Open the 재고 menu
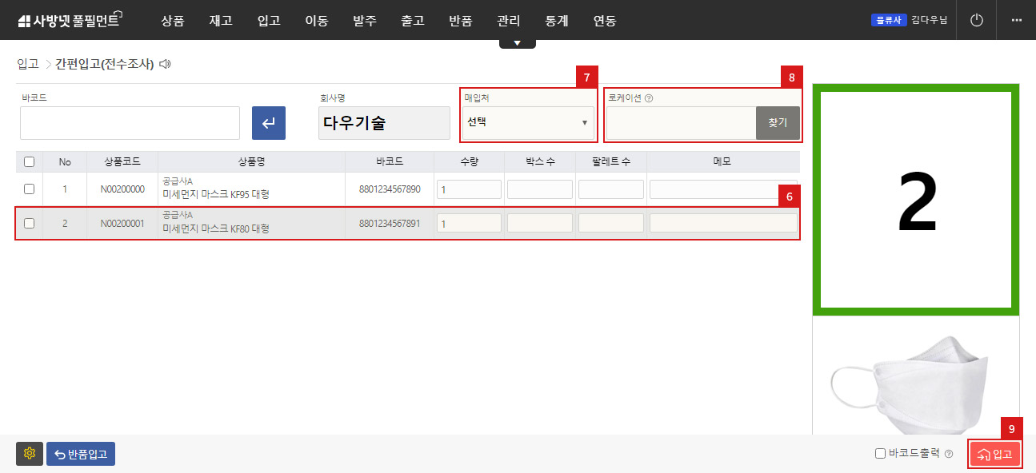This screenshot has width=1036, height=473. [220, 22]
